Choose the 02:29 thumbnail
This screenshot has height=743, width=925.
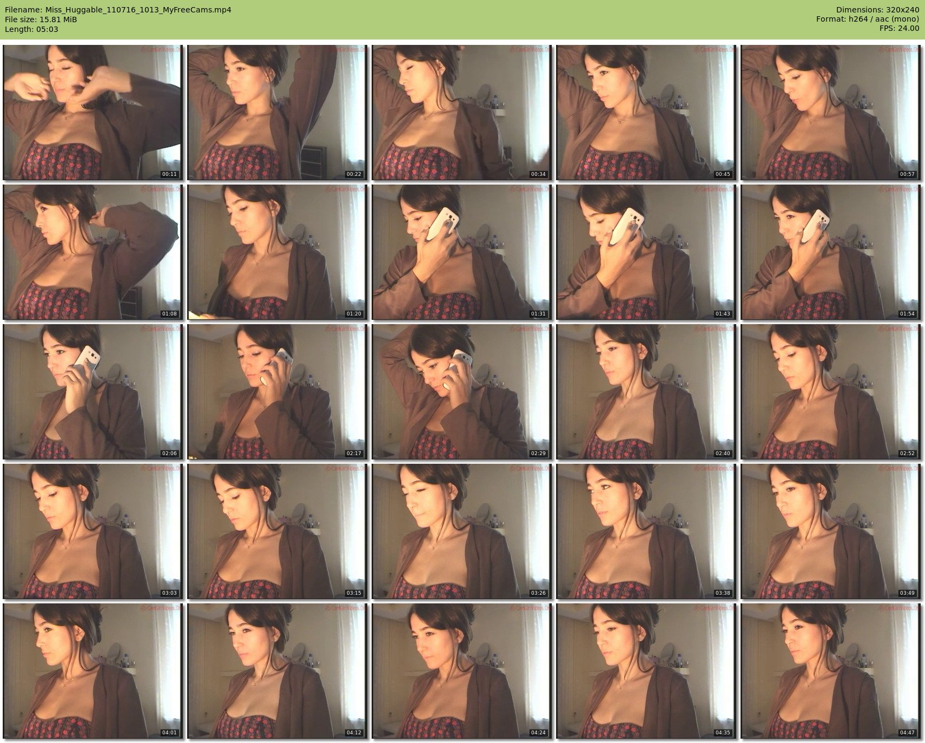(461, 392)
